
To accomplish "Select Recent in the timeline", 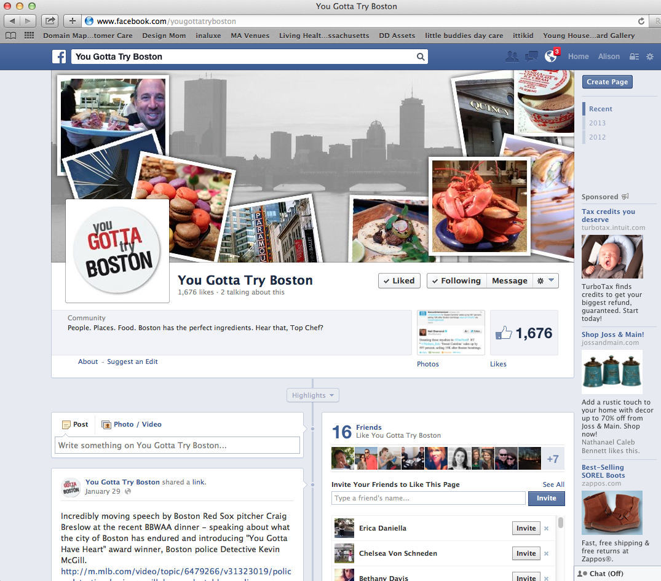I will point(600,109).
